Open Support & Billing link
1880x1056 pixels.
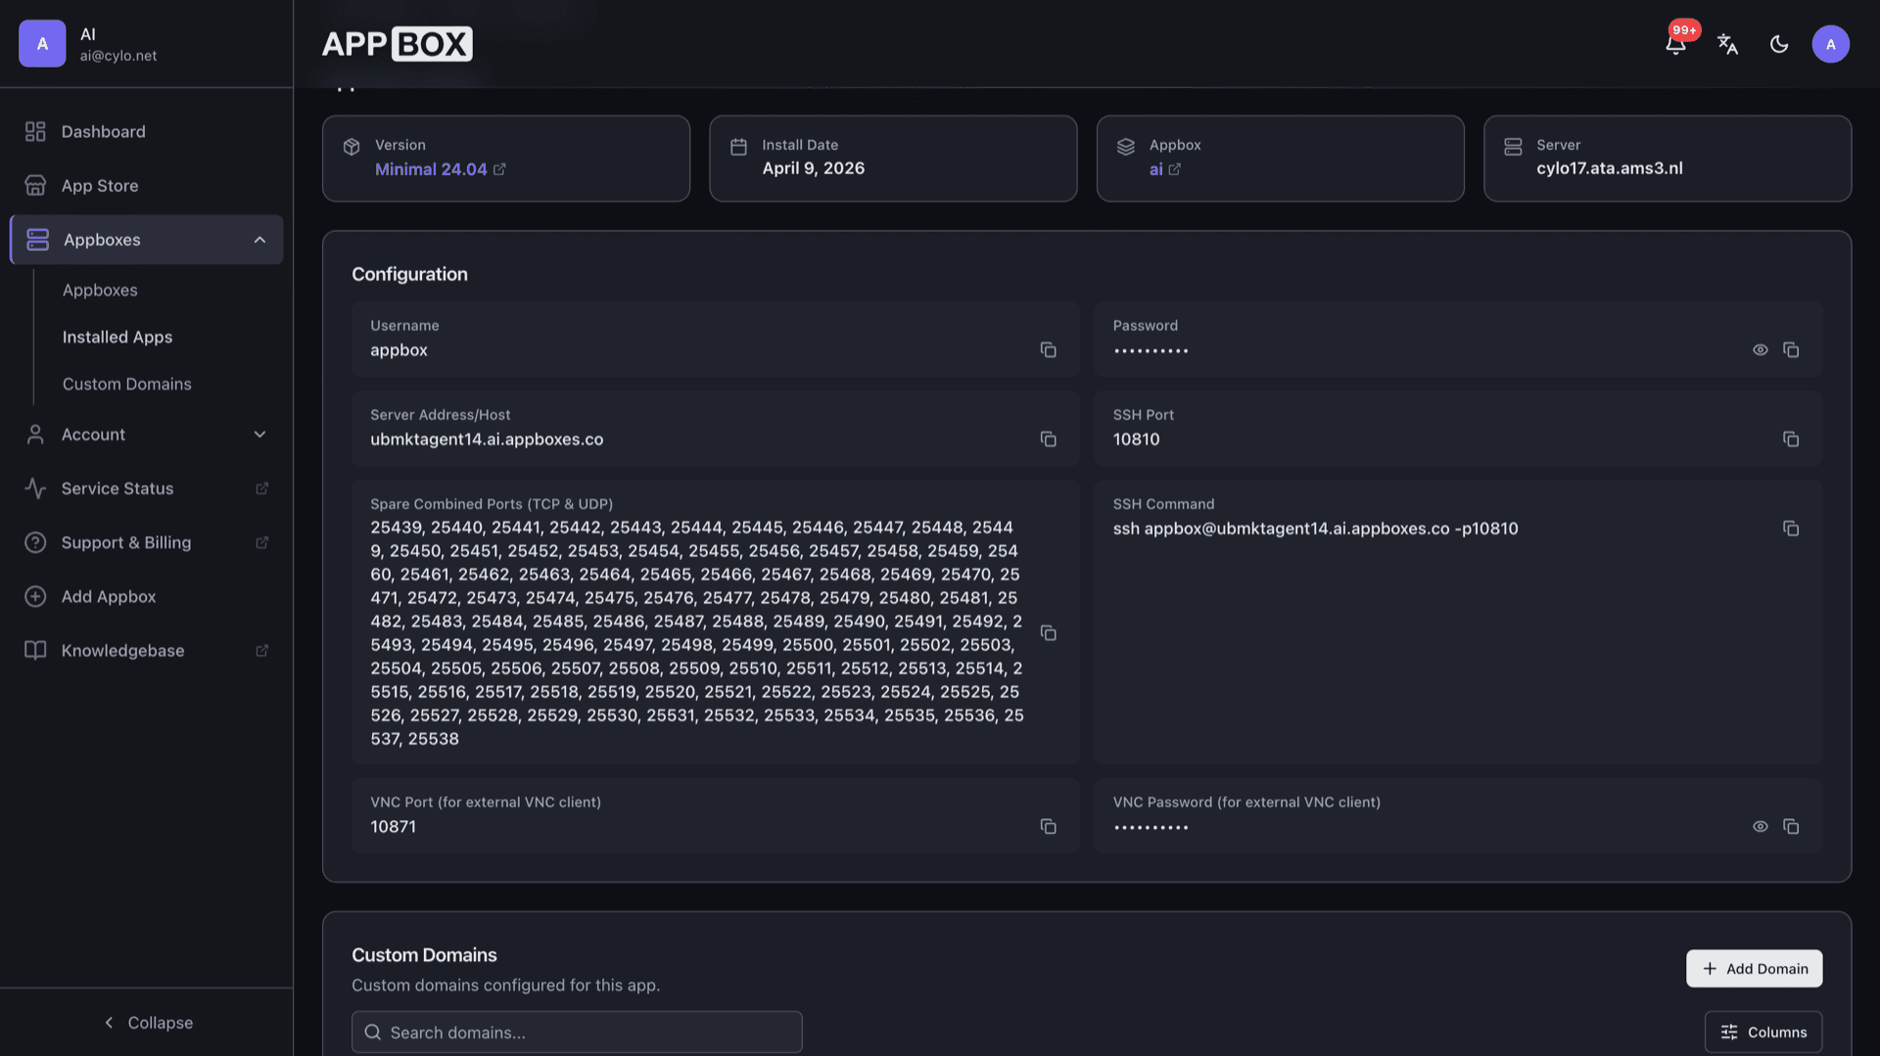coord(146,541)
